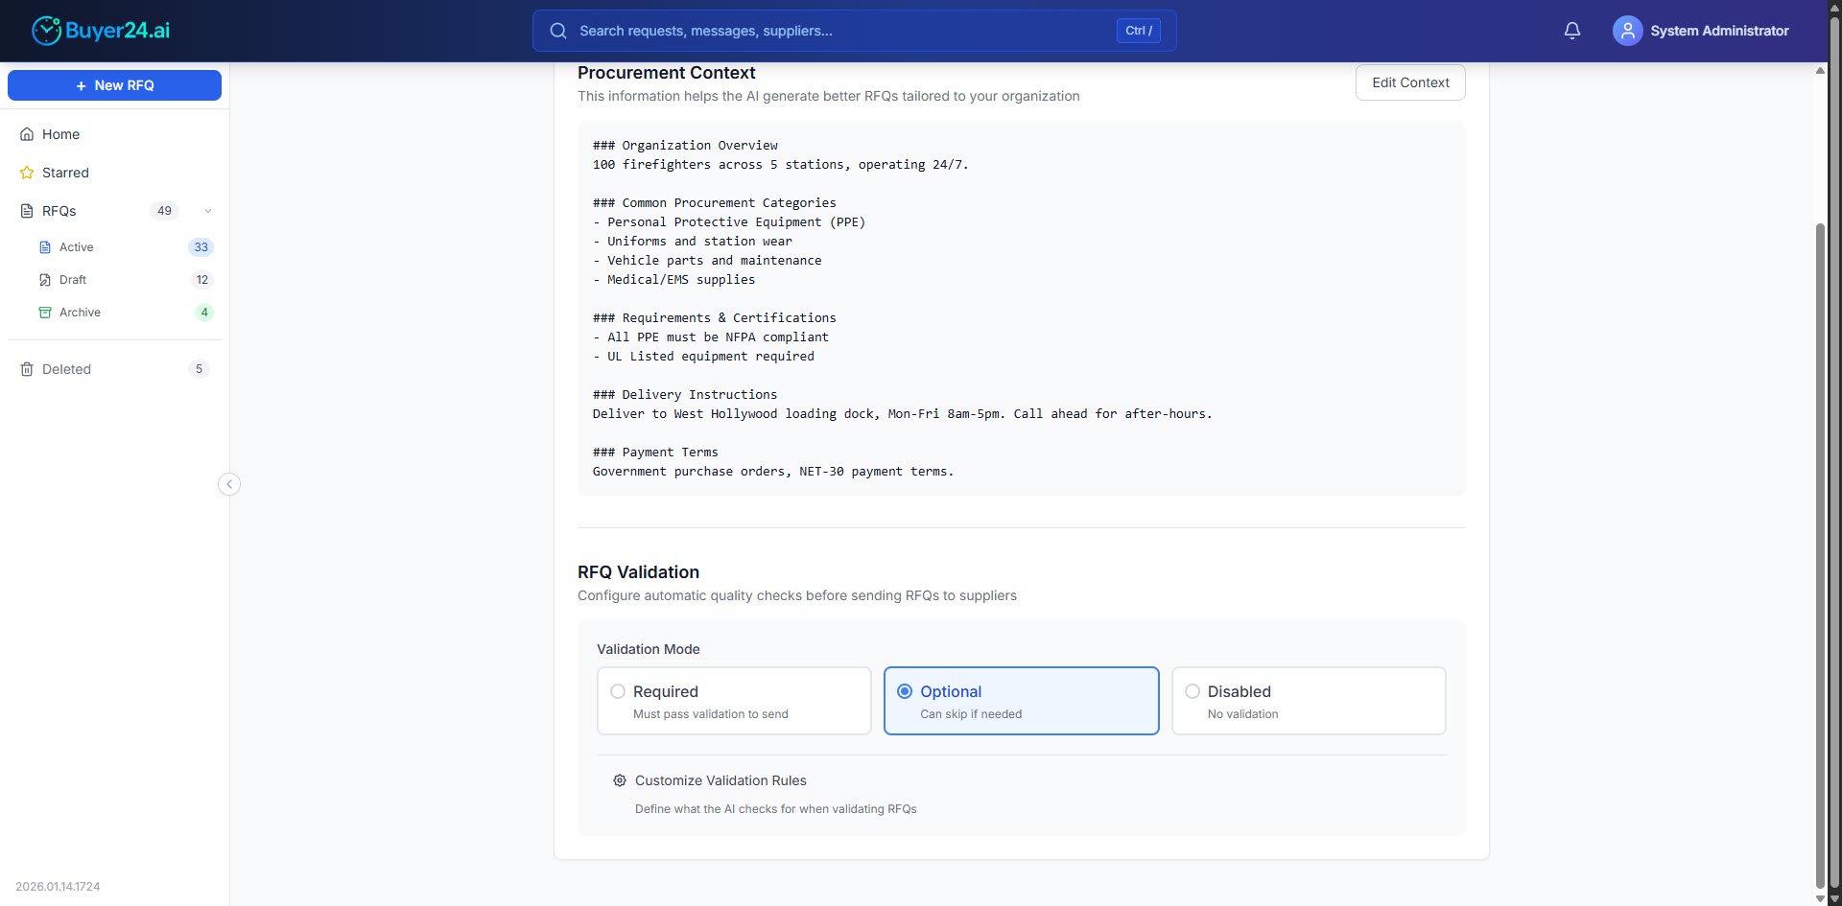The width and height of the screenshot is (1842, 906).
Task: Click the New RFQ button
Action: click(114, 85)
